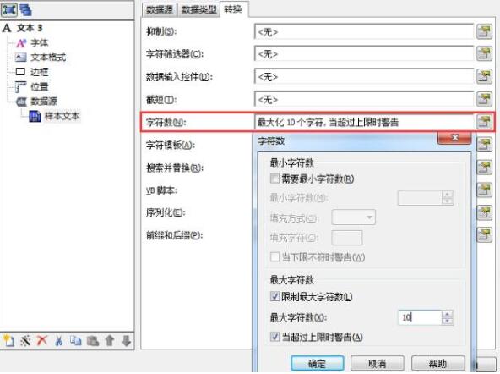Viewport: 500px width, 374px height.
Task: Select 位置 in the property tree
Action: 39,86
